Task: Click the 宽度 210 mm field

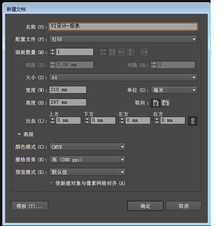Action: pyautogui.click(x=68, y=90)
